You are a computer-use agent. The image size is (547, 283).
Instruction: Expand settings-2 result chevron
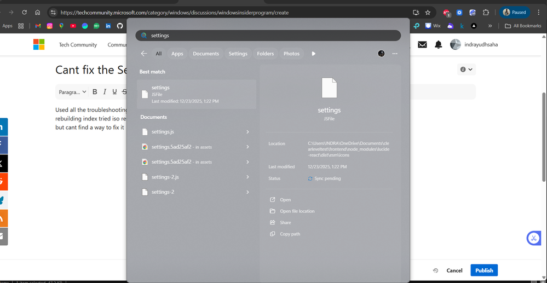point(247,192)
